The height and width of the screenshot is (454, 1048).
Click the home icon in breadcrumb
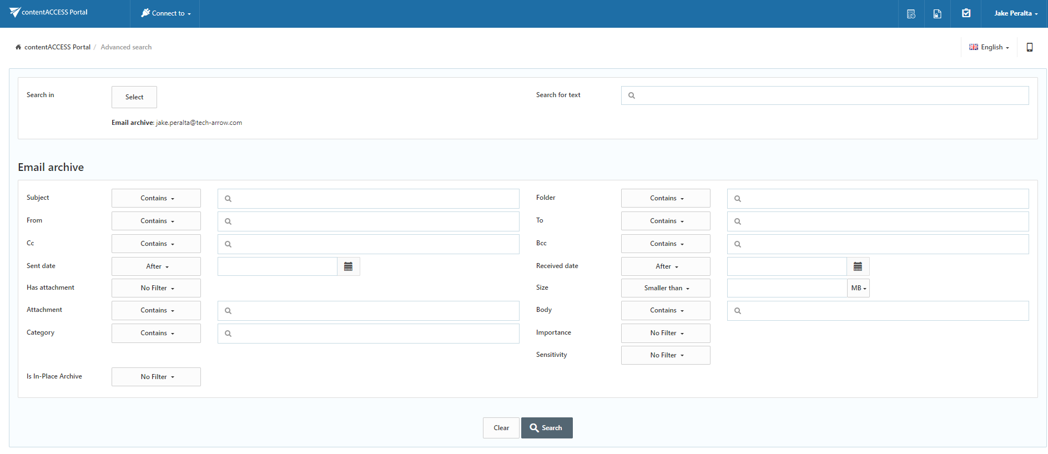click(18, 47)
